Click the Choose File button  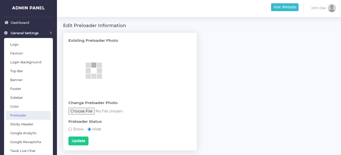[81, 111]
